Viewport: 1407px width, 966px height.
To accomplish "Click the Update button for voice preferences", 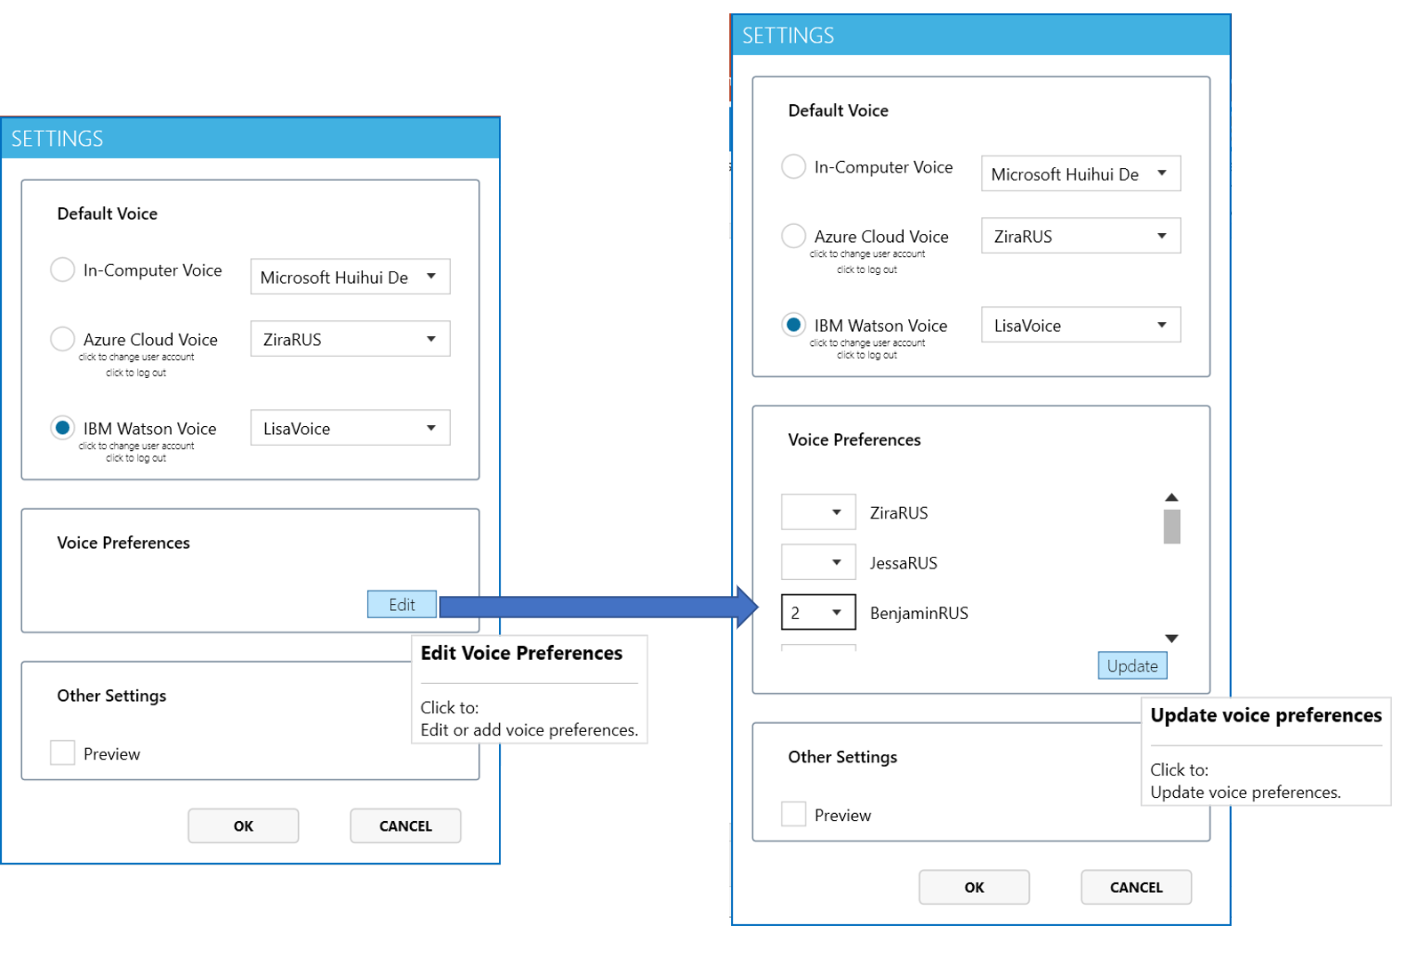I will coord(1132,666).
